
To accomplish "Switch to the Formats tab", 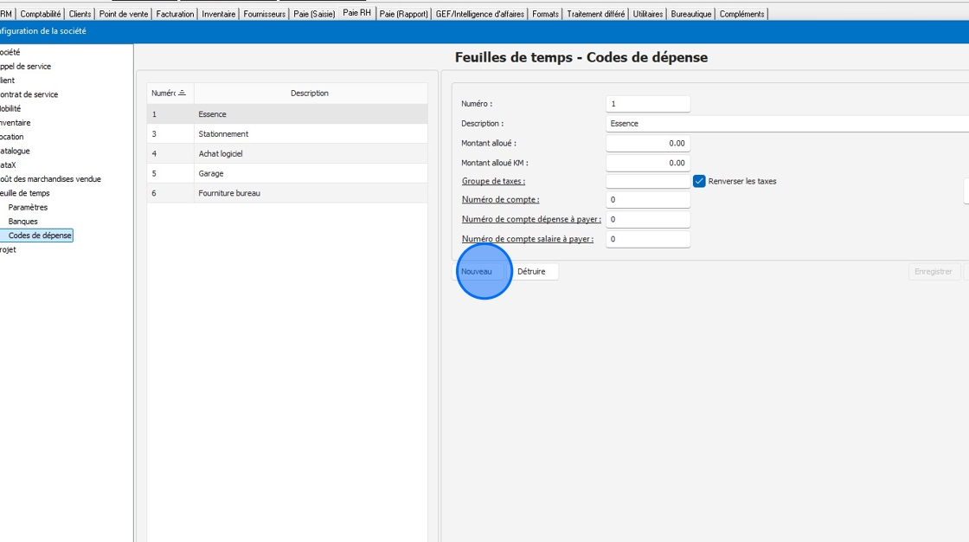I will 545,14.
